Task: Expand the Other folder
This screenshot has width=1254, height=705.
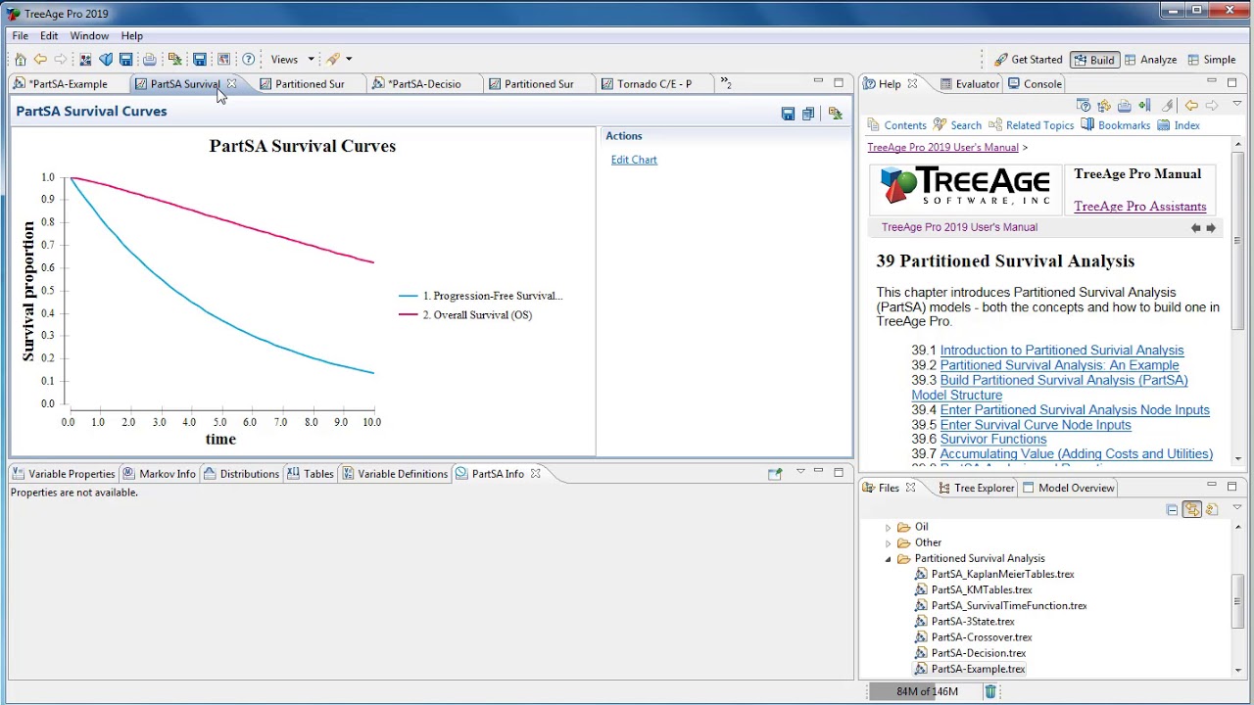Action: point(889,542)
